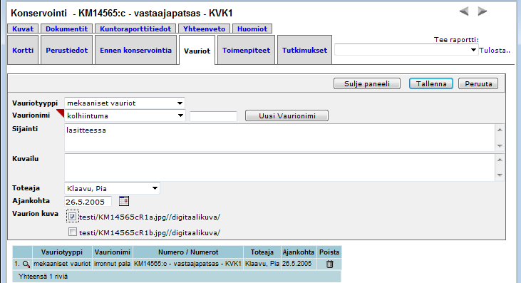Switch to the Kortti tab
The height and width of the screenshot is (283, 521).
tap(23, 50)
